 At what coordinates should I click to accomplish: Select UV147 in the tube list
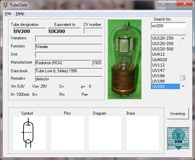165,70
